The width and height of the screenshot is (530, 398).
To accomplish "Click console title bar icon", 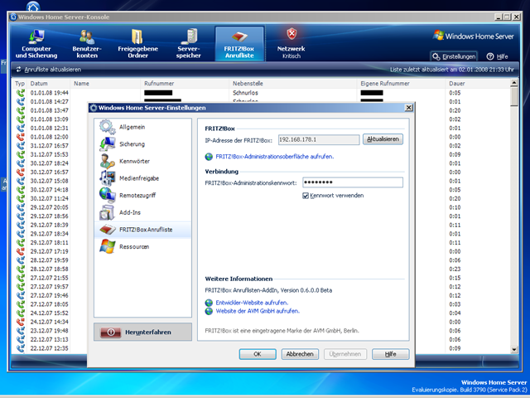I will tap(13, 17).
